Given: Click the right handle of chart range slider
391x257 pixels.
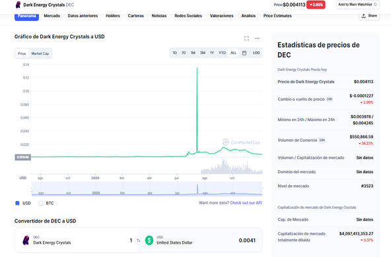Looking at the screenshot, I should 262,188.
